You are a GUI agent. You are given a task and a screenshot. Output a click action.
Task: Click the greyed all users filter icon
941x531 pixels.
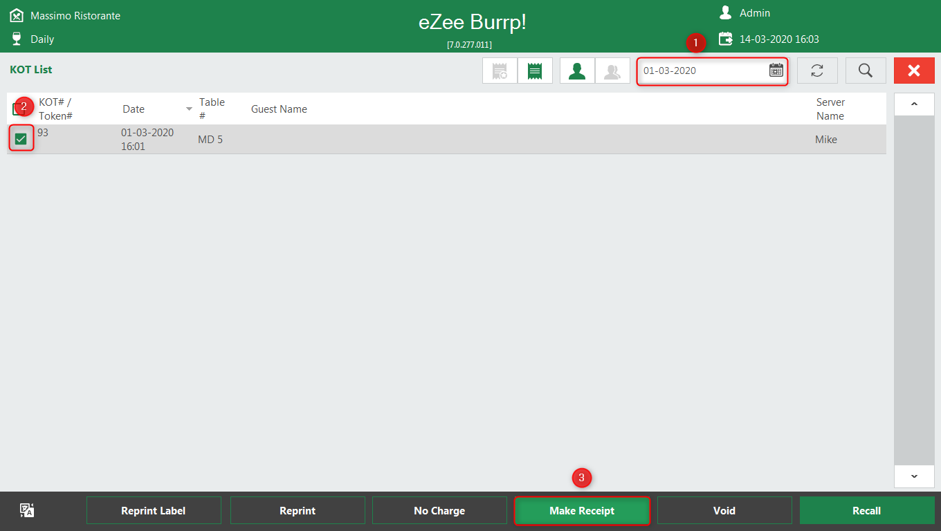pyautogui.click(x=612, y=71)
